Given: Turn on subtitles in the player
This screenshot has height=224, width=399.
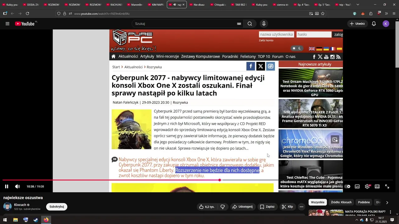Looking at the screenshot, I should coord(357,186).
